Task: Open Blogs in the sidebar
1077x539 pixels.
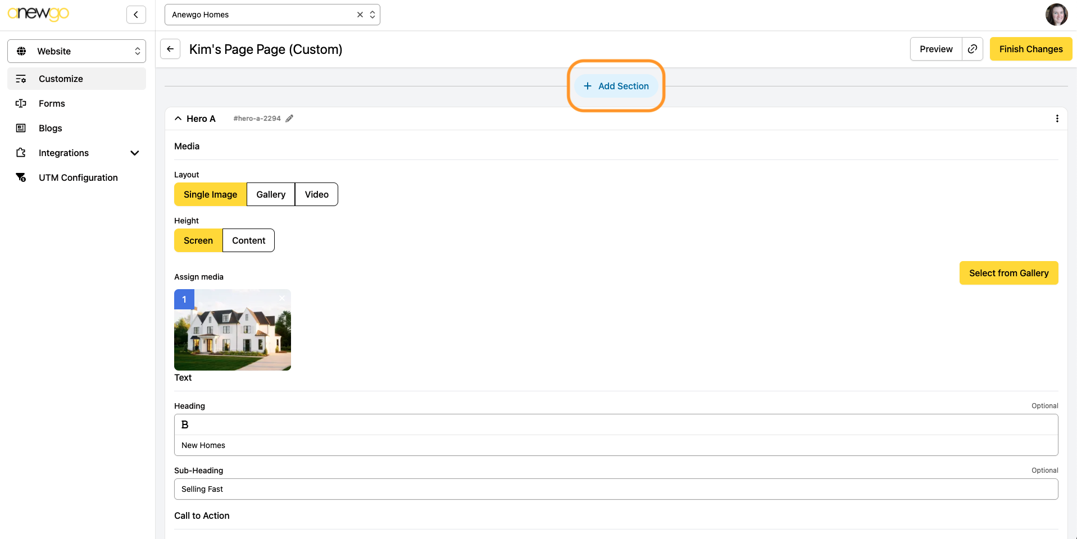Action: (76, 128)
